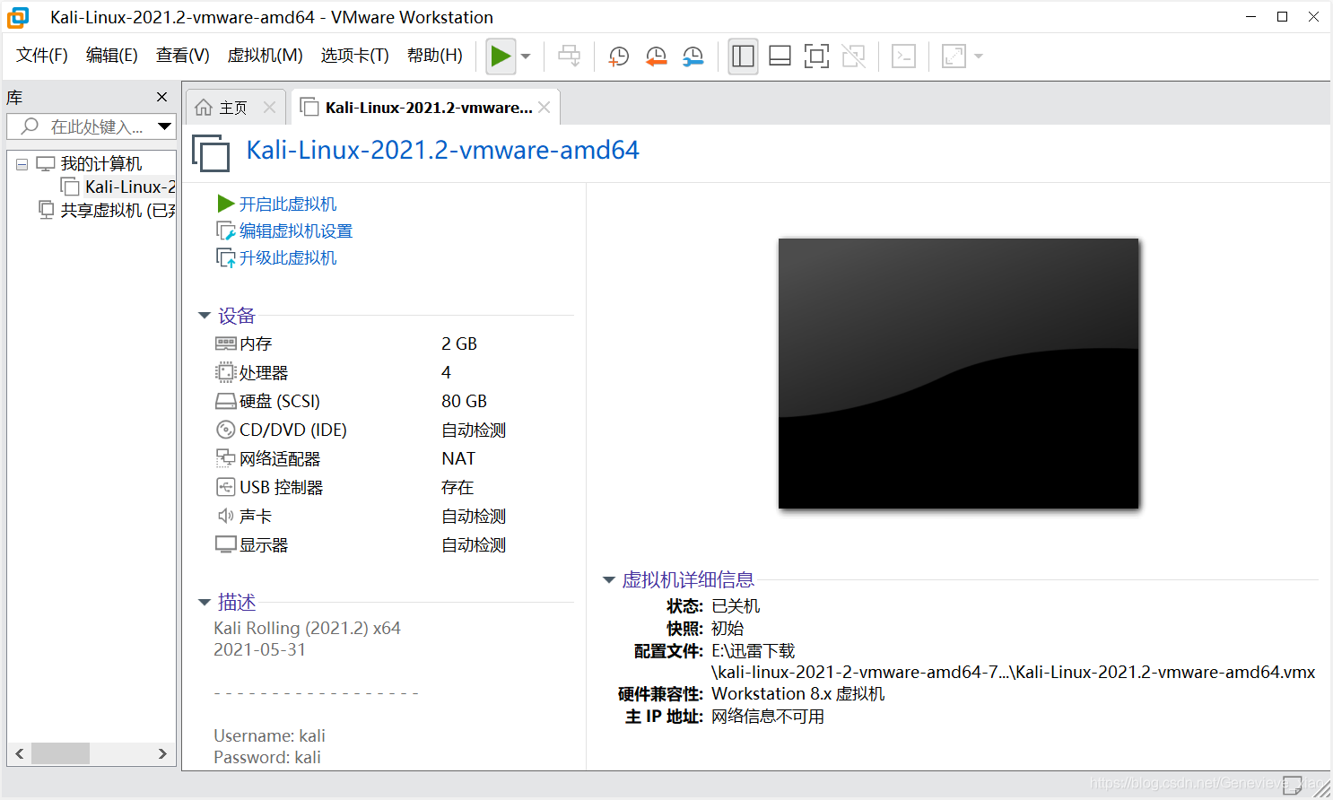
Task: Toggle the thumbnail bar view icon
Action: click(780, 57)
